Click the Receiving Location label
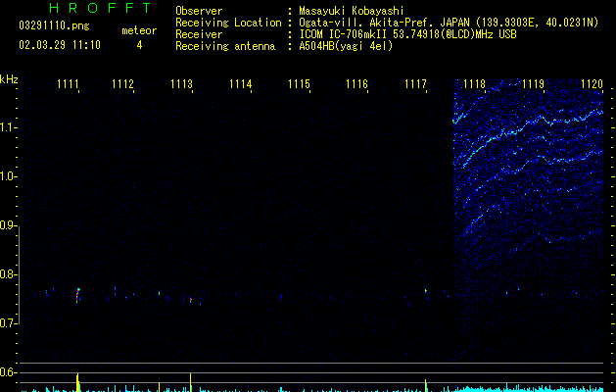 (228, 23)
